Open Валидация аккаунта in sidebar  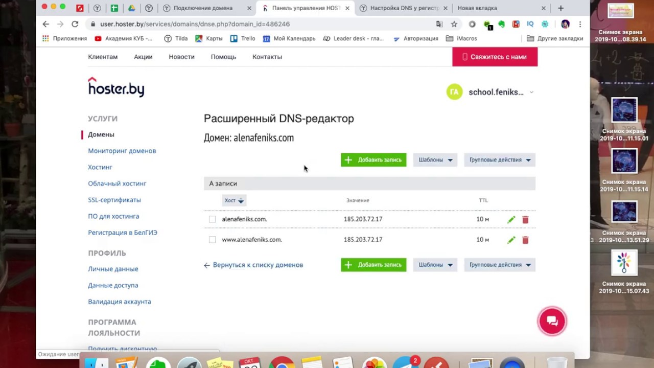coord(120,302)
